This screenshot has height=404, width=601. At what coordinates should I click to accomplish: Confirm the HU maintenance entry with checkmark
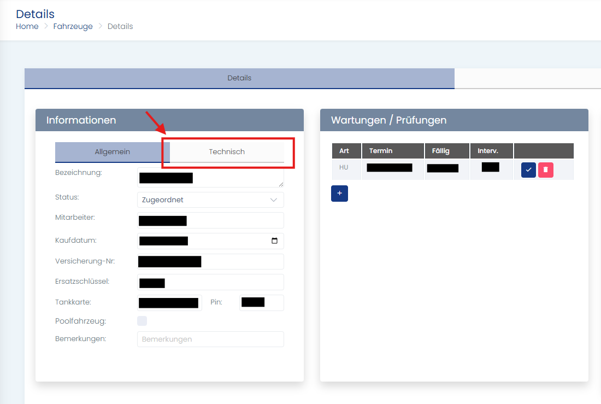coord(528,170)
